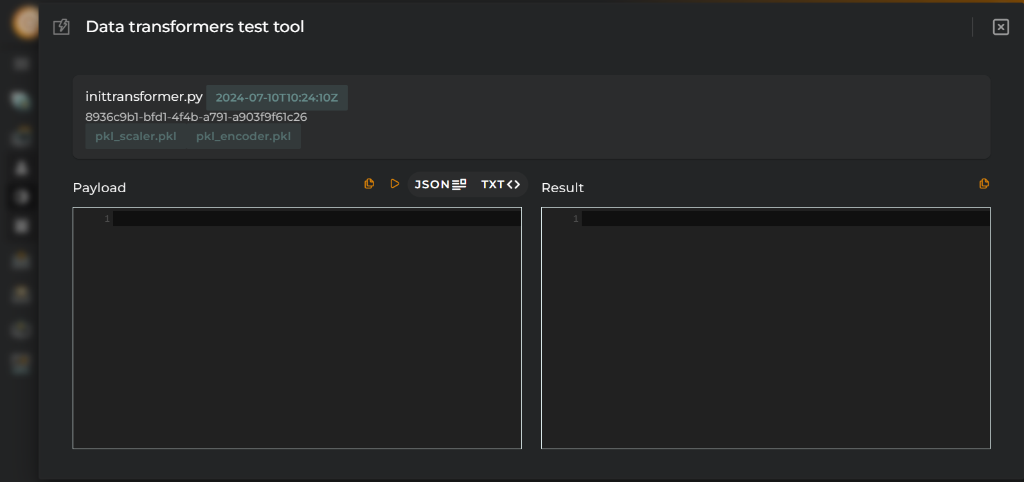Image resolution: width=1024 pixels, height=482 pixels.
Task: Click the test tool icon beside the title
Action: (61, 27)
